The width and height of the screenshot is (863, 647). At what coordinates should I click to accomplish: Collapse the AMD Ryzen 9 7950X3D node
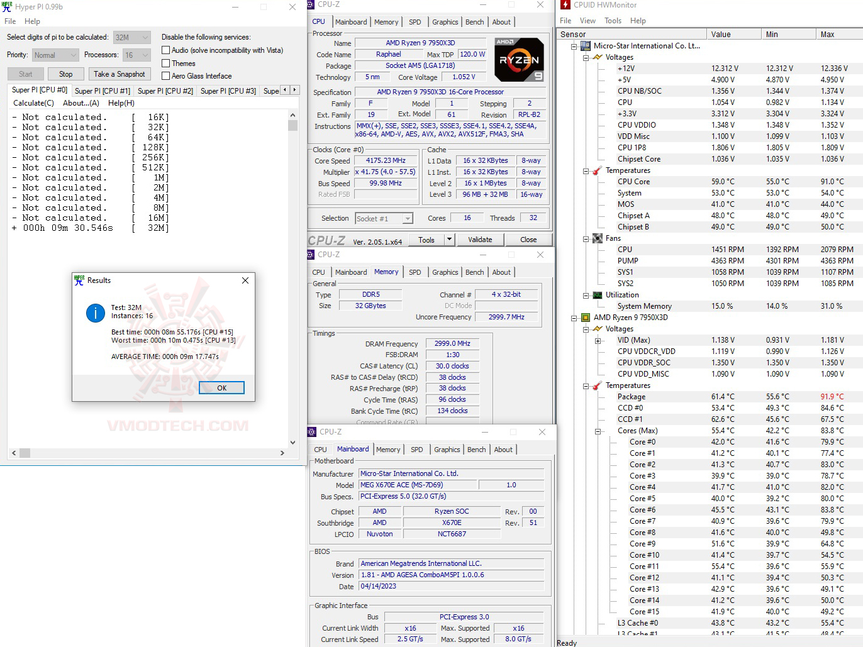574,318
